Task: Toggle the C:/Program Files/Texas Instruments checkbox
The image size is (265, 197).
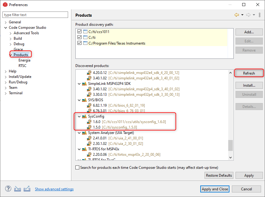Action: (x=80, y=43)
